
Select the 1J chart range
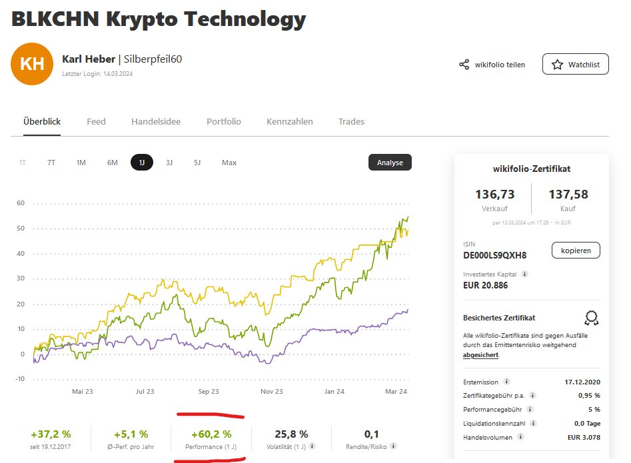point(142,163)
